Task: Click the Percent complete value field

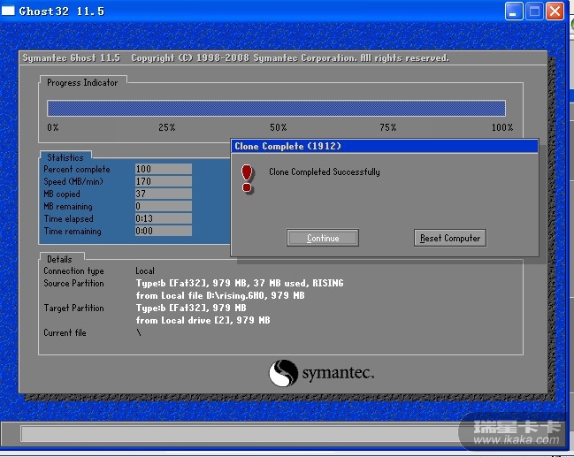Action: (x=163, y=169)
